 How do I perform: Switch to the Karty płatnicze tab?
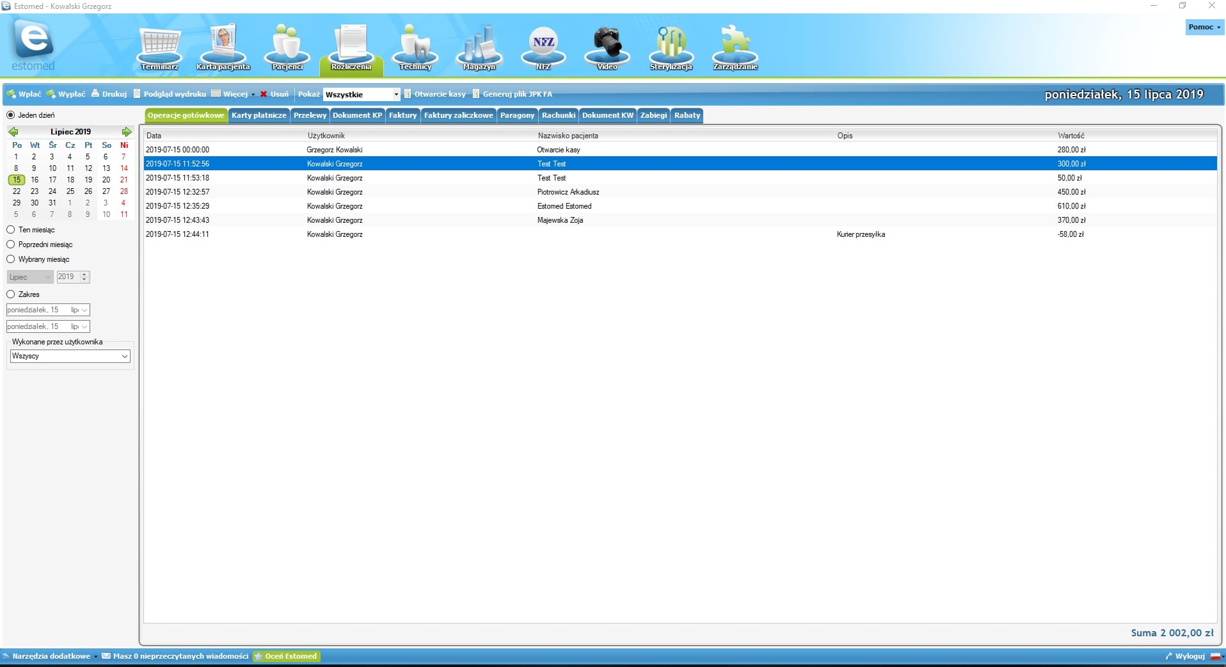[x=259, y=115]
